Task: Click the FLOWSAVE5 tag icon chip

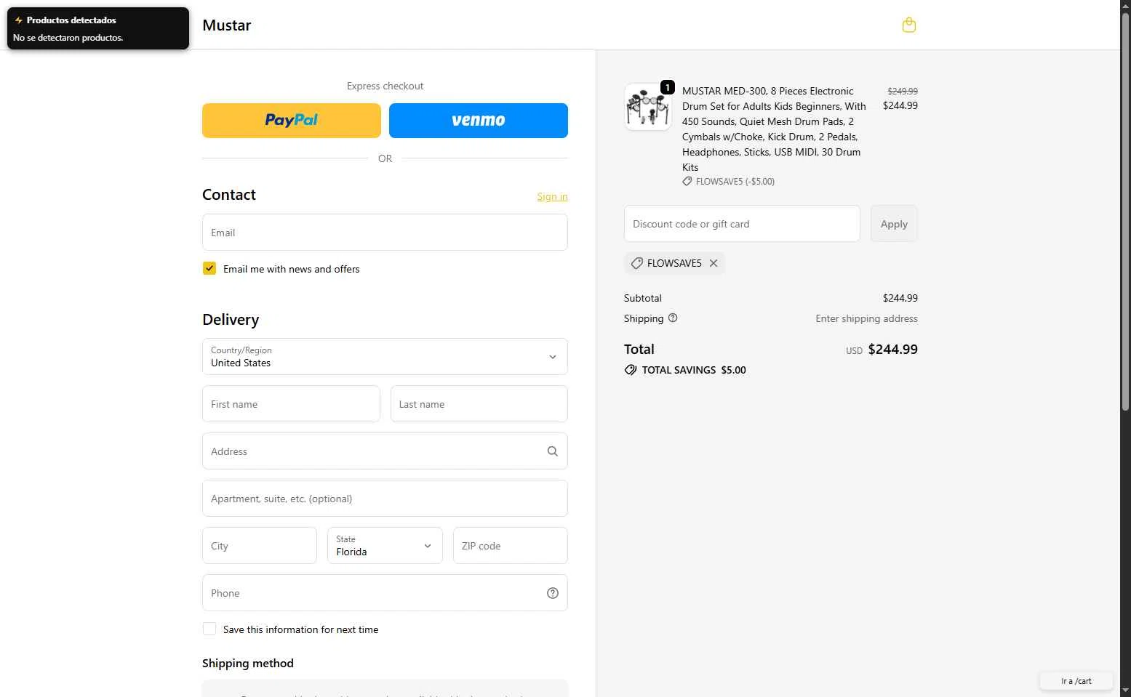Action: [x=636, y=263]
